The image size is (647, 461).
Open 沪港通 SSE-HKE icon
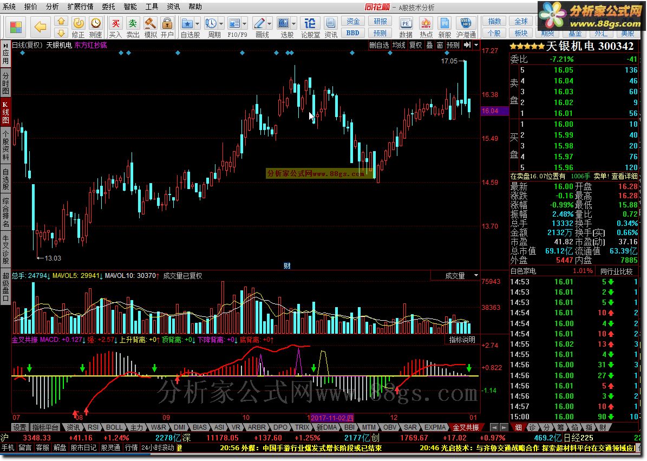466,27
